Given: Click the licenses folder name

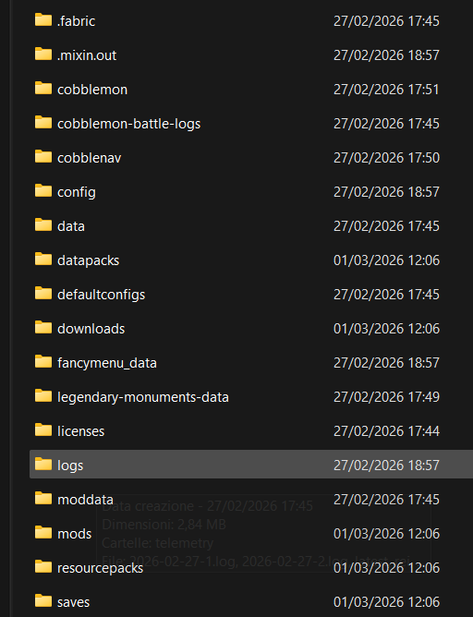Looking at the screenshot, I should (80, 431).
